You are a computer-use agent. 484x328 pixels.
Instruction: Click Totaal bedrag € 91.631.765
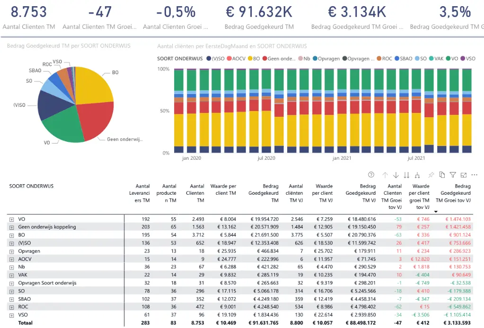pyautogui.click(x=264, y=323)
